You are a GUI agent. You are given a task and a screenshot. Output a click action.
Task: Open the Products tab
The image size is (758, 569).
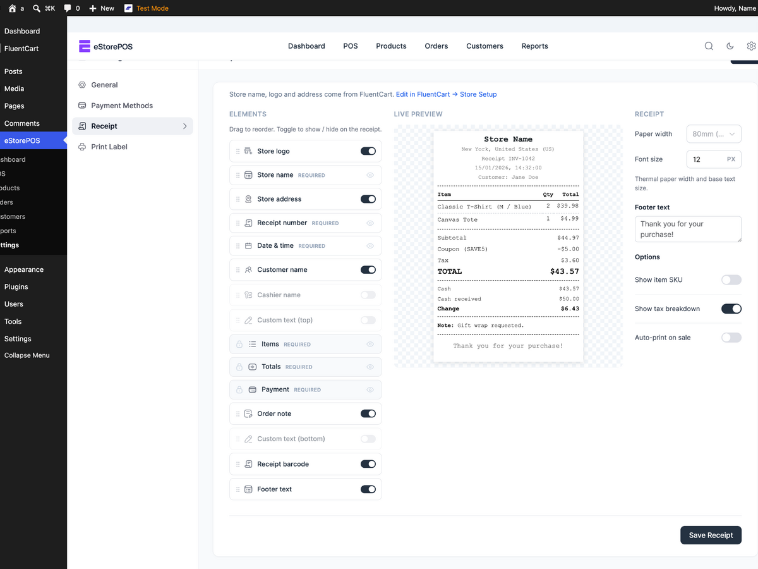point(391,46)
